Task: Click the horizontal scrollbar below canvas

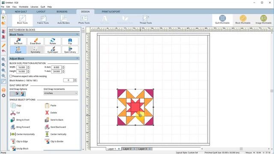Action: (235, 149)
